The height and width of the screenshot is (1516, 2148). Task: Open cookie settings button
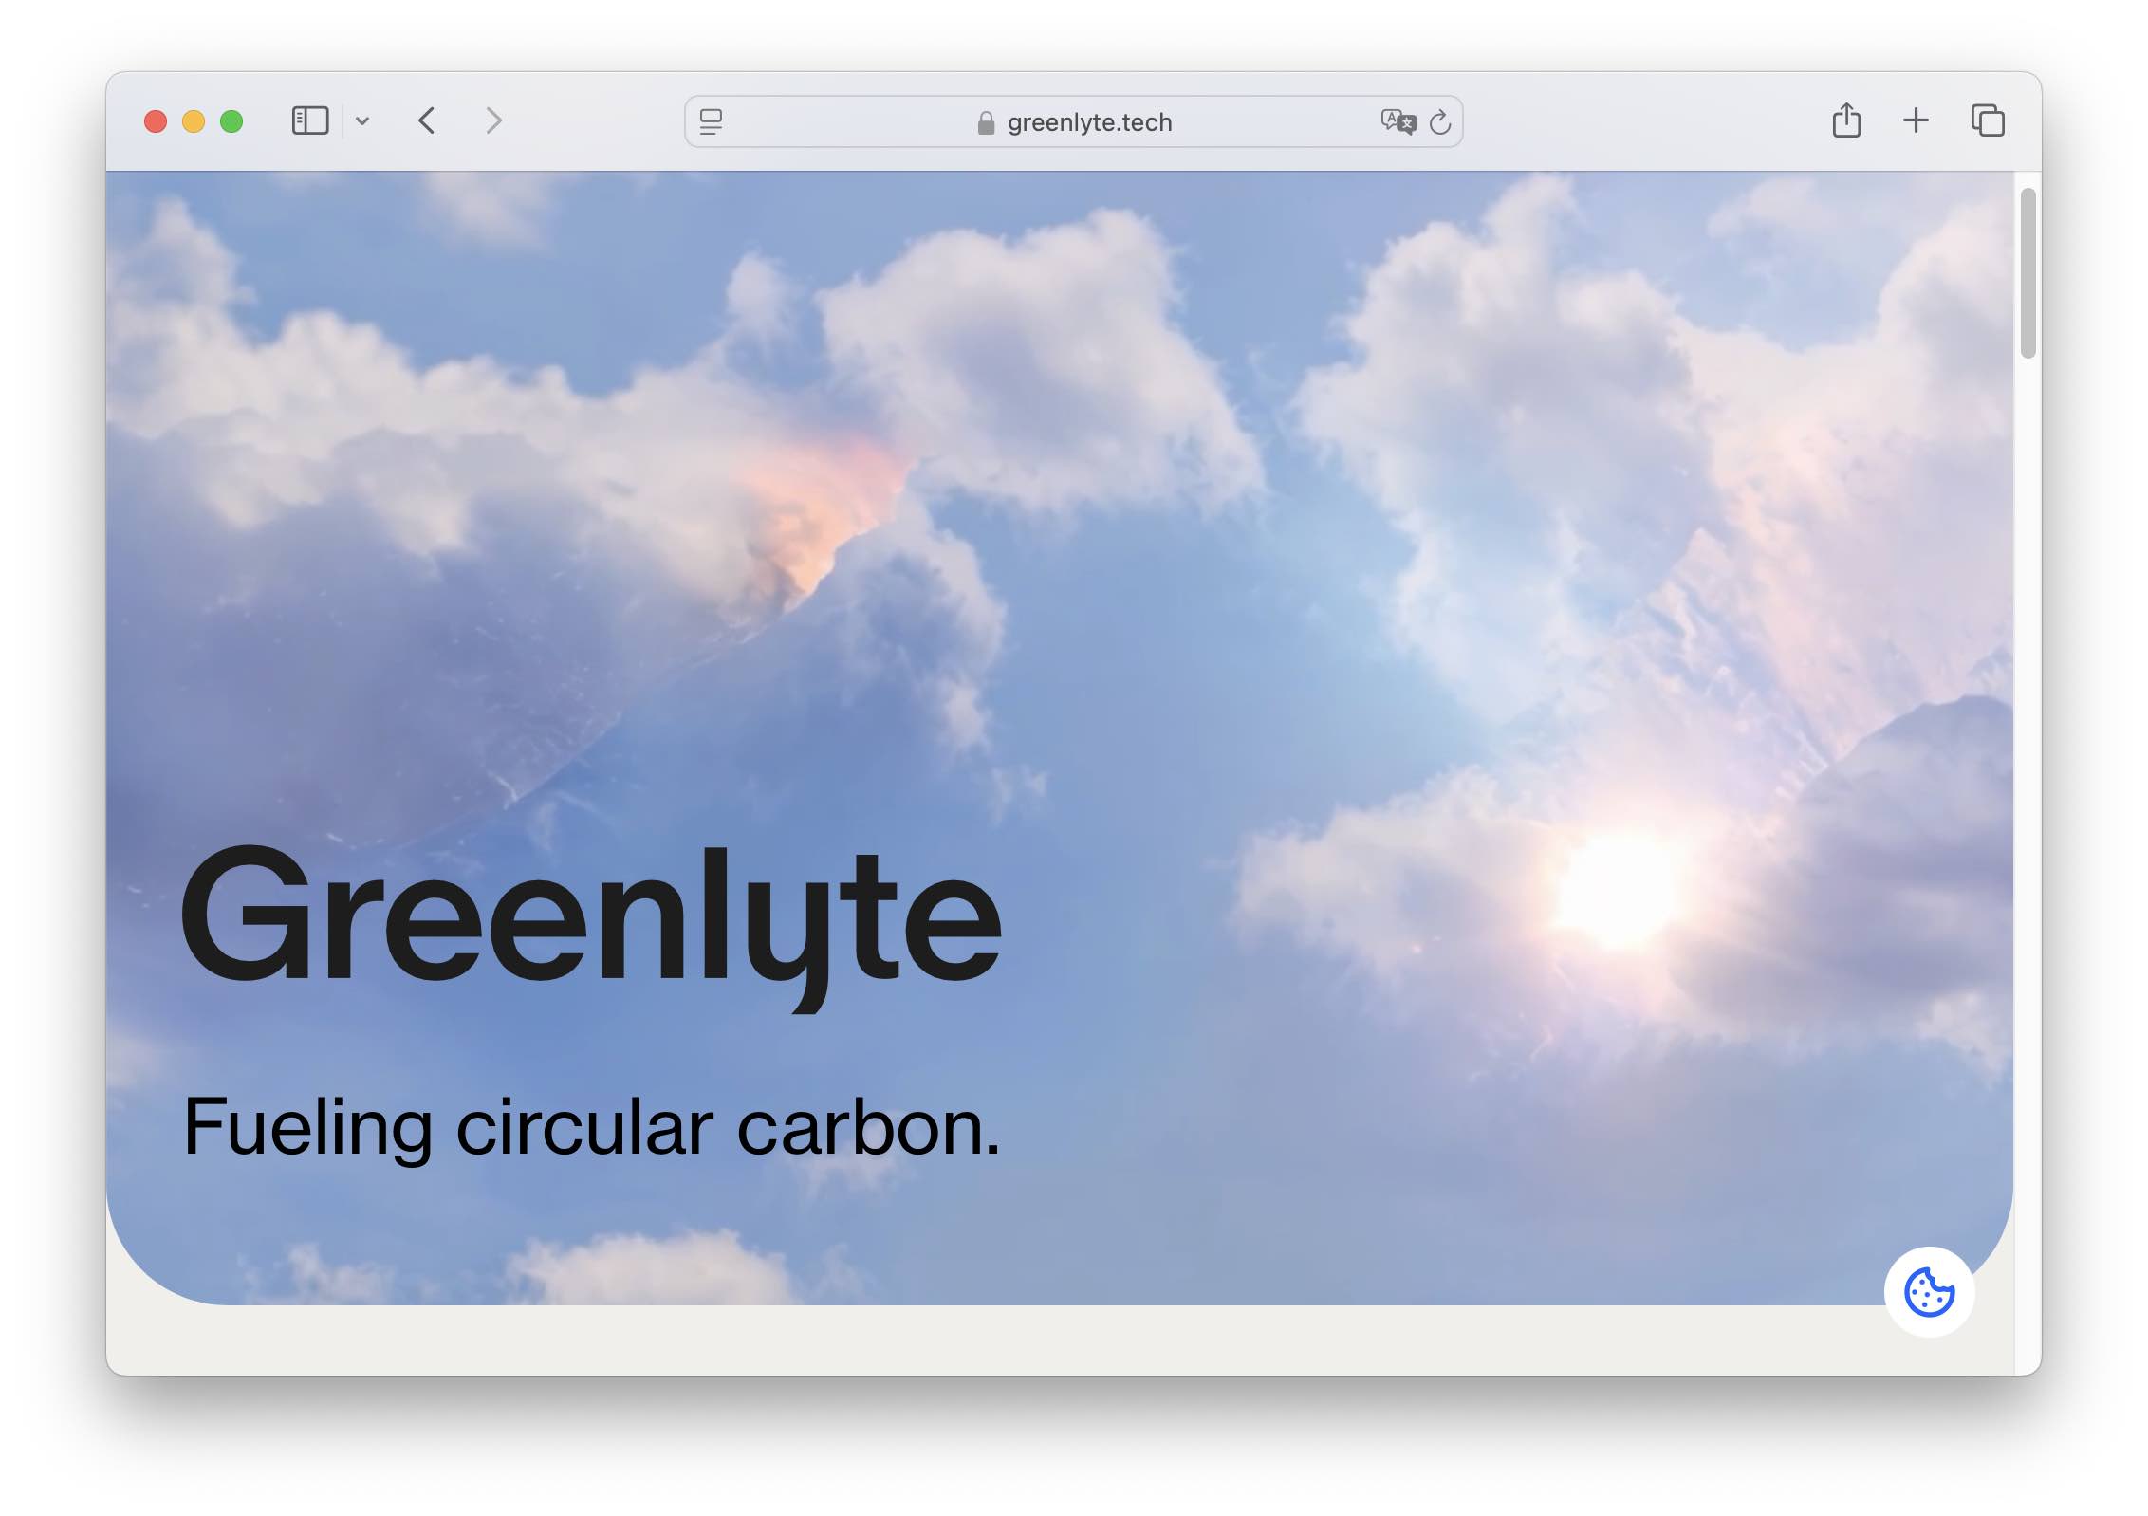[1929, 1291]
